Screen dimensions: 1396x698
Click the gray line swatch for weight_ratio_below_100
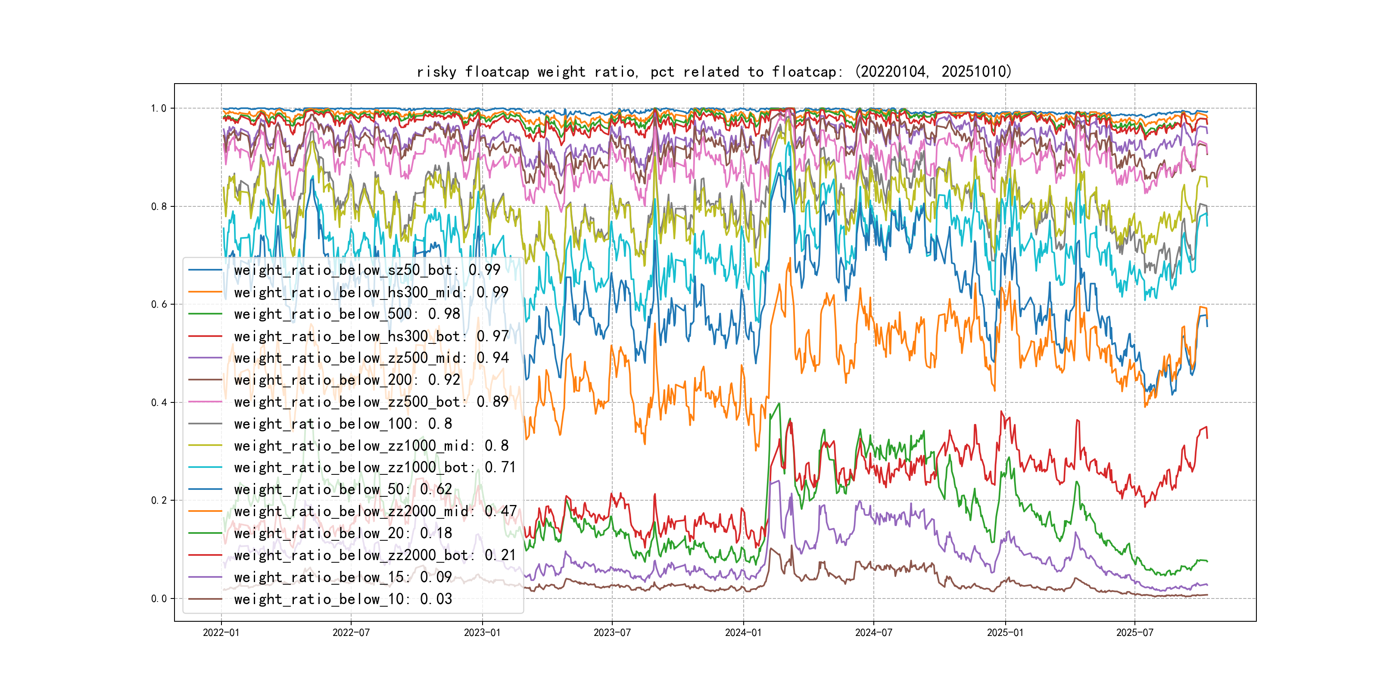[x=206, y=424]
